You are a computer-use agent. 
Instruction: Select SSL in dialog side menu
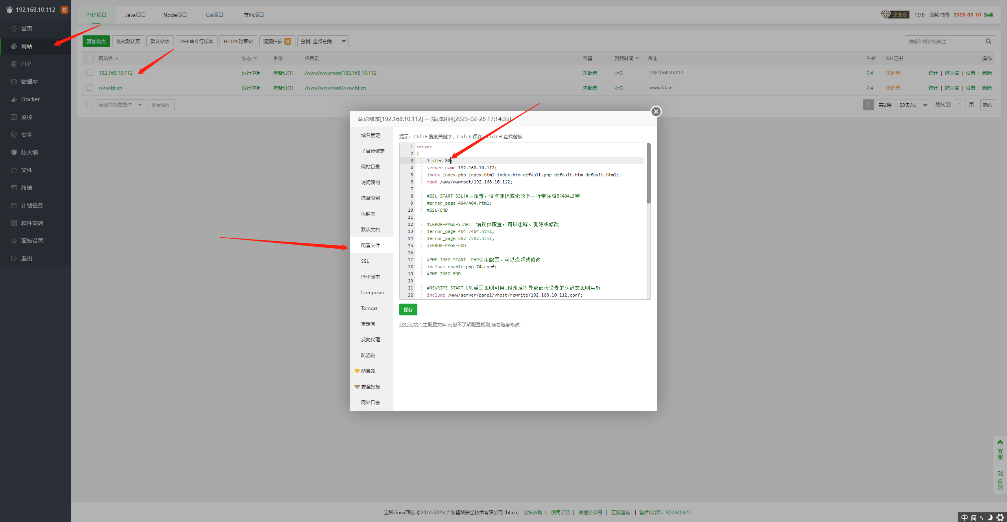click(x=372, y=261)
